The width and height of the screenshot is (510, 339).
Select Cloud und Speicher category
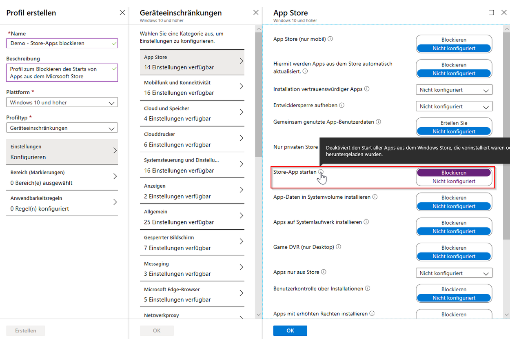(192, 113)
